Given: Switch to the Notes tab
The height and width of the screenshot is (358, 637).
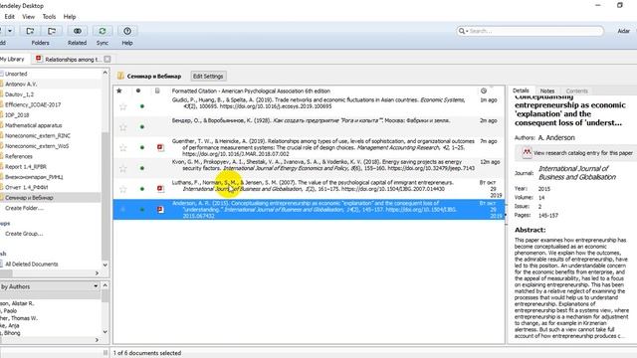Looking at the screenshot, I should [x=546, y=90].
